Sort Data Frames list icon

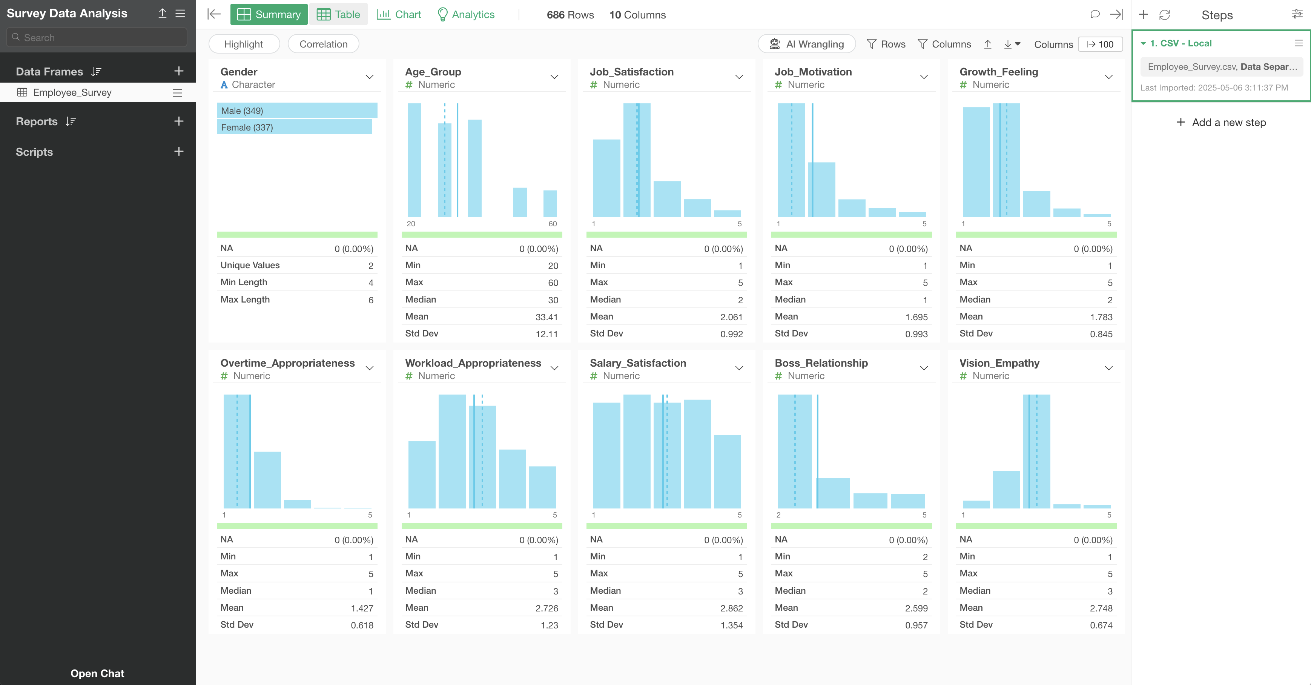[x=96, y=72]
